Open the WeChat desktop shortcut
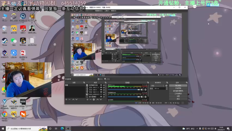 [14, 41]
